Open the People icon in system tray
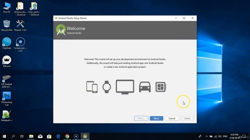250x140 pixels. 200,136
